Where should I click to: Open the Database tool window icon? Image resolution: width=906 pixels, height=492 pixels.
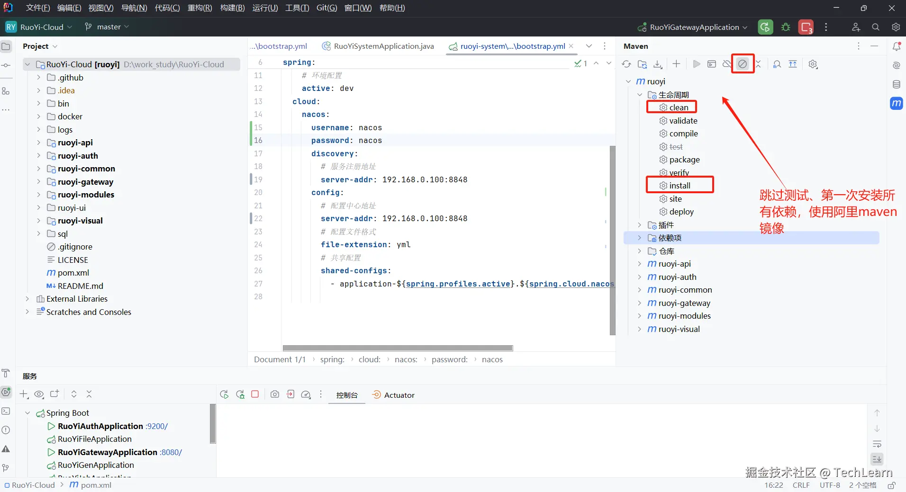click(897, 84)
